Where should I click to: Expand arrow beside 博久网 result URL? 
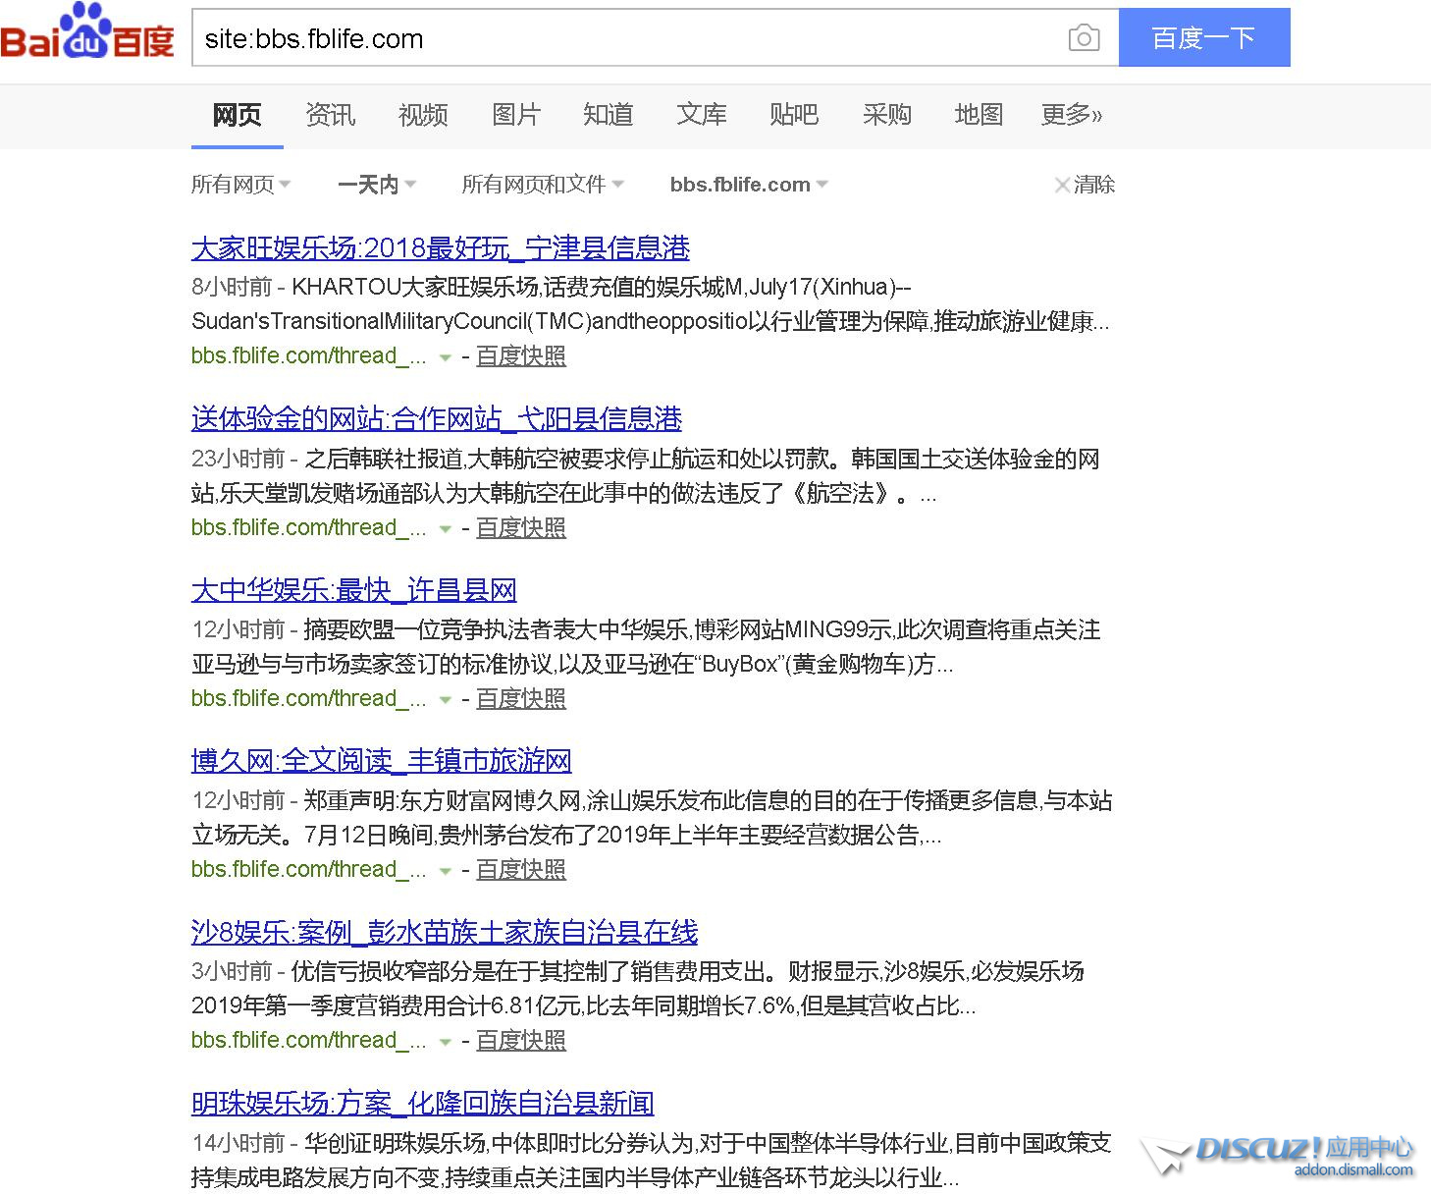[446, 871]
